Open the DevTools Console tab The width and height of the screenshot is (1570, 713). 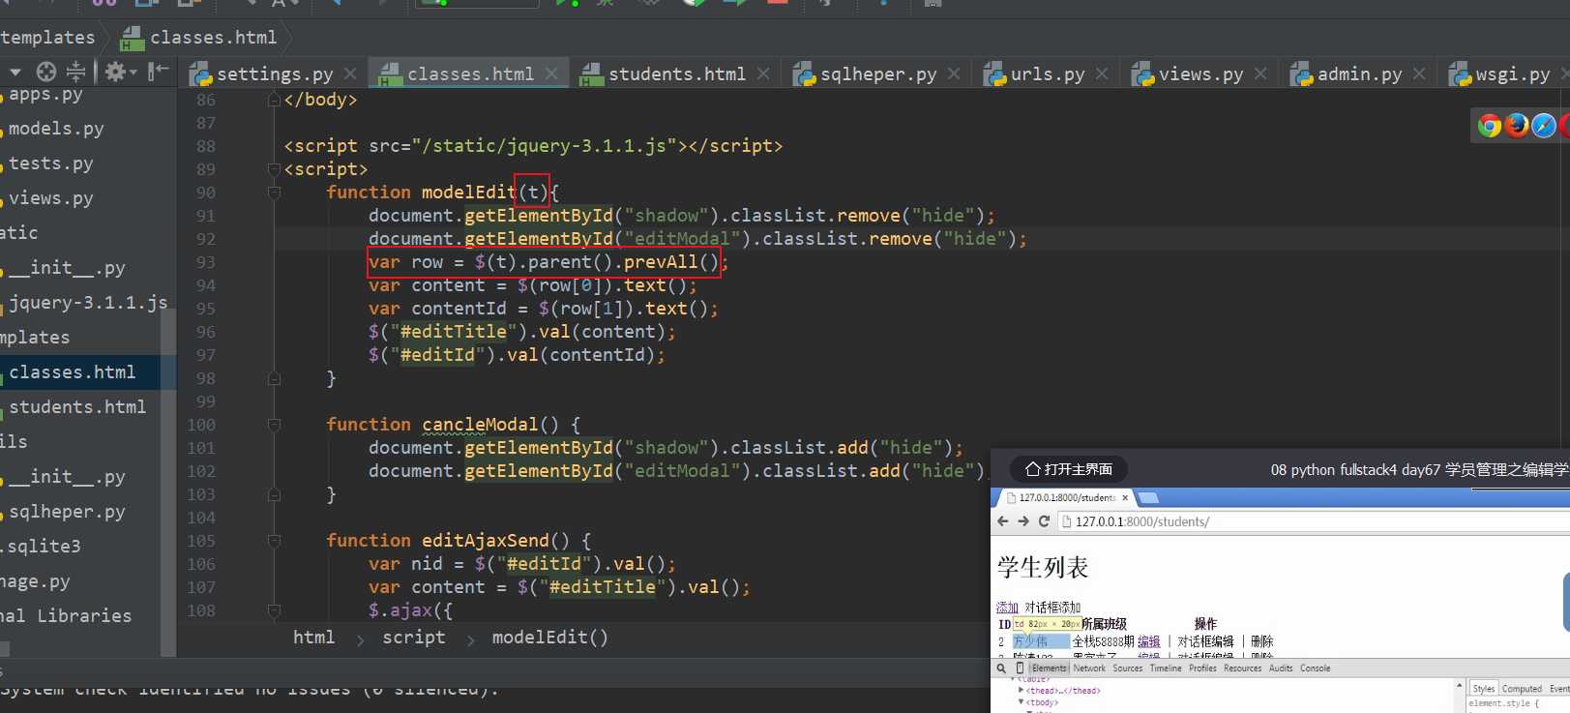(x=1315, y=668)
